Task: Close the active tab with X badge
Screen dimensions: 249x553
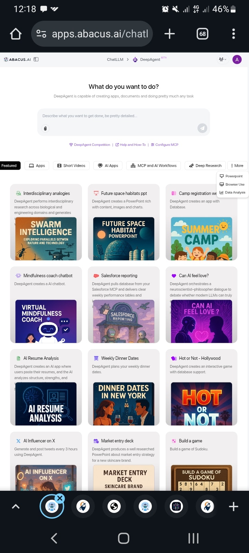Action: tap(60, 498)
